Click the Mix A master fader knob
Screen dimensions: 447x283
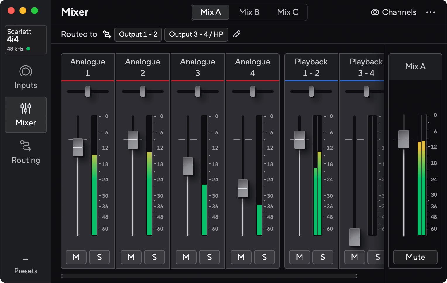404,139
